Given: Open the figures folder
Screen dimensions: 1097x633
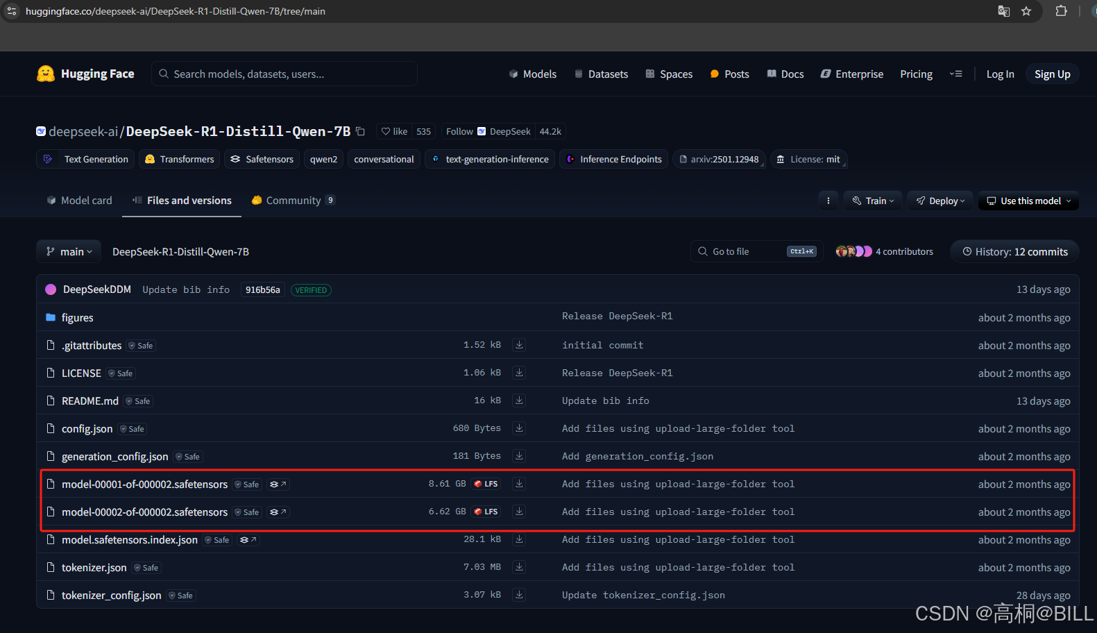Looking at the screenshot, I should coord(77,318).
